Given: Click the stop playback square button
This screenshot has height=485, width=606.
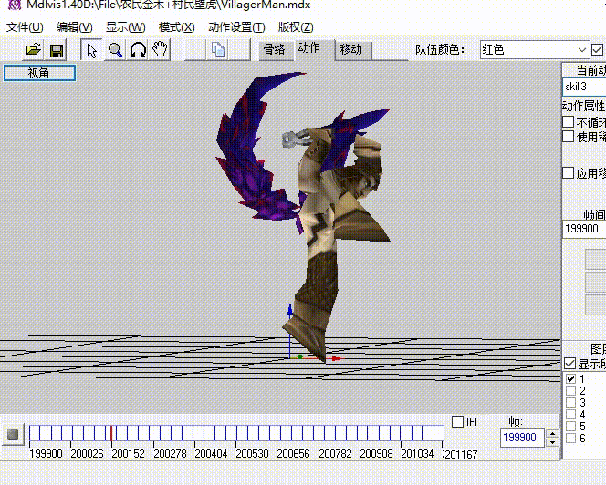Looking at the screenshot, I should [13, 435].
